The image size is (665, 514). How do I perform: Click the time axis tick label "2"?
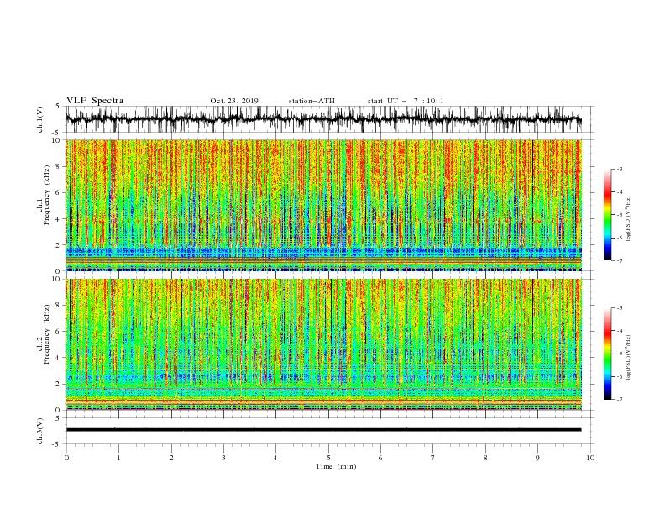[171, 458]
